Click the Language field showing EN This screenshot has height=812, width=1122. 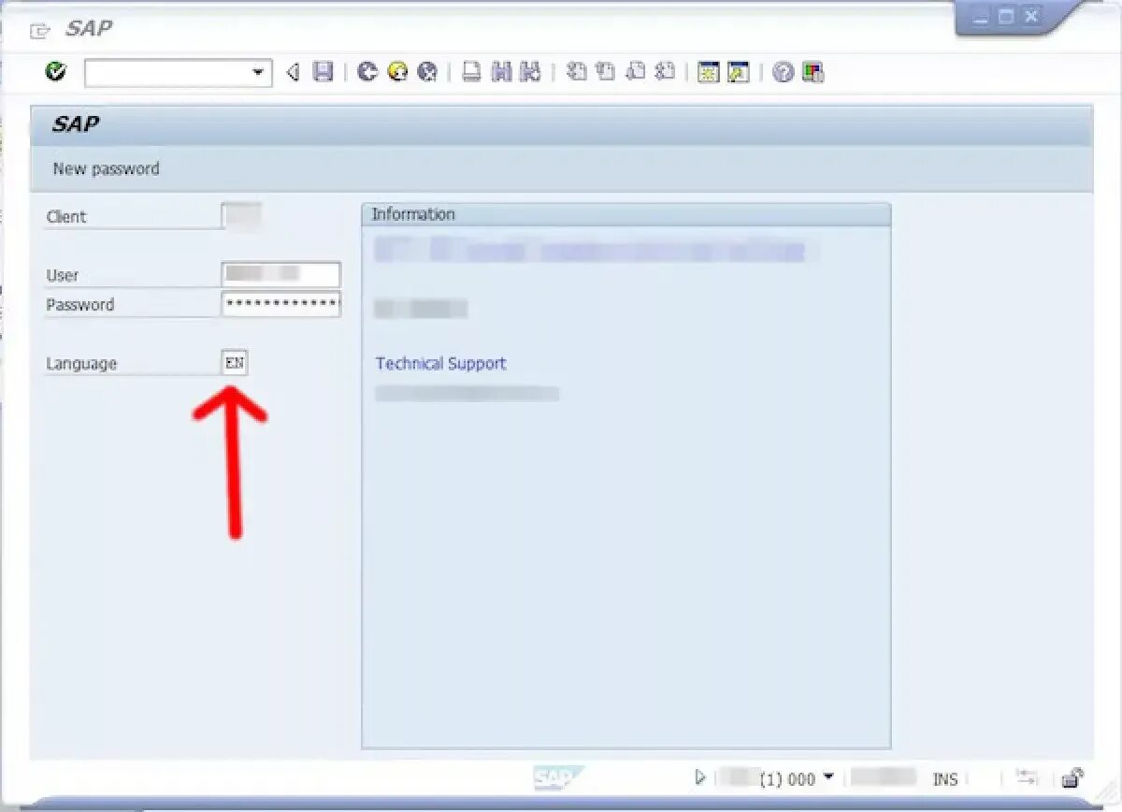pos(235,363)
